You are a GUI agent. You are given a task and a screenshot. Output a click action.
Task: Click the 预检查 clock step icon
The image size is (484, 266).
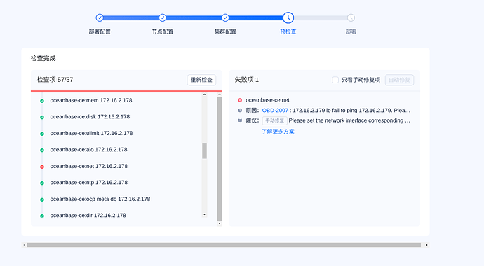point(288,17)
